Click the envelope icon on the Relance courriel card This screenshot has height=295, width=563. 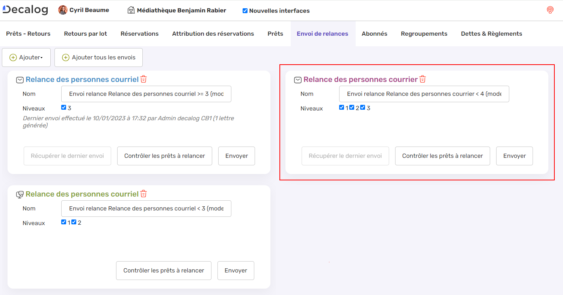pyautogui.click(x=20, y=80)
